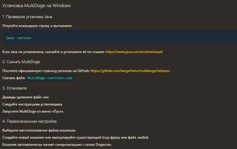
Task: Click 'Выберите местоположение файла кошелька.' line
Action: point(39,130)
